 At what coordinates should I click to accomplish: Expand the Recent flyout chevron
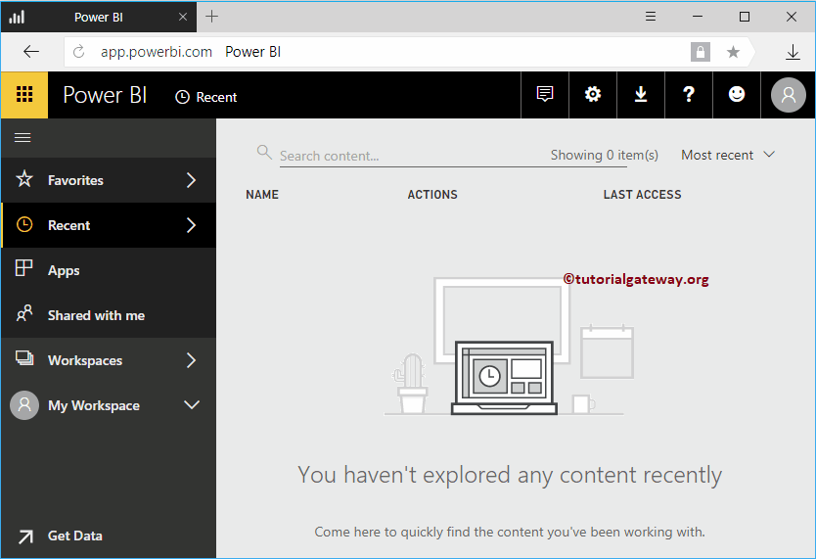tap(191, 225)
